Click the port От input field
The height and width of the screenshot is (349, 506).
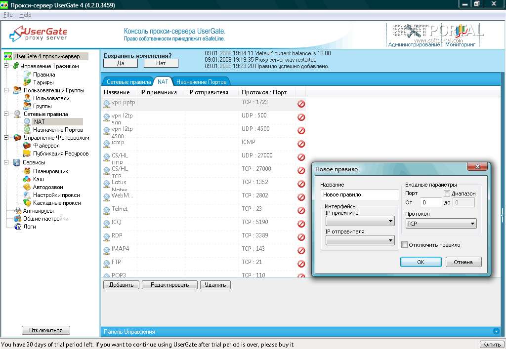pos(431,202)
